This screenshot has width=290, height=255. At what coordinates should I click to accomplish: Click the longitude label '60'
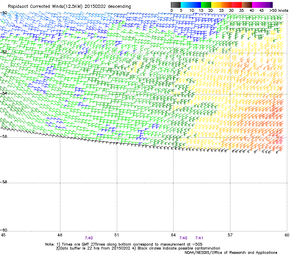tap(287, 235)
